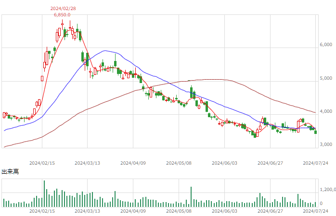Click the 出来高 volume heading
Viewport: 336px width, 216px height.
(x=10, y=171)
